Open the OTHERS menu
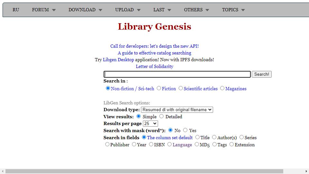 193,10
